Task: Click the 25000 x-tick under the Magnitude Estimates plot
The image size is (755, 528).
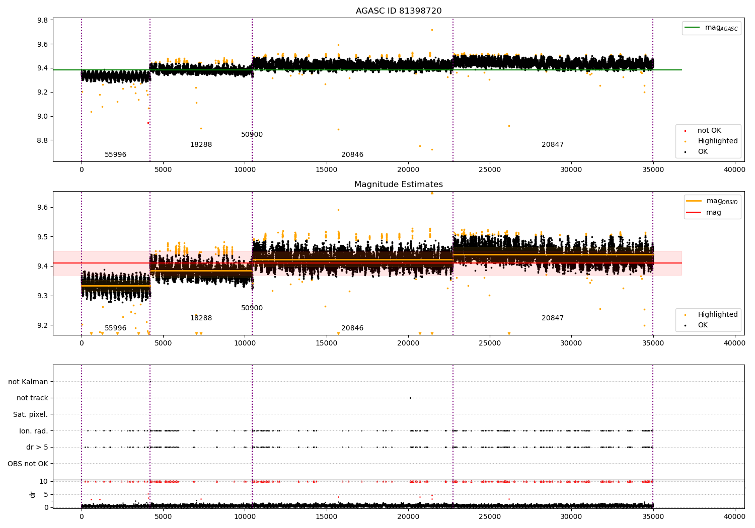Action: 490,343
